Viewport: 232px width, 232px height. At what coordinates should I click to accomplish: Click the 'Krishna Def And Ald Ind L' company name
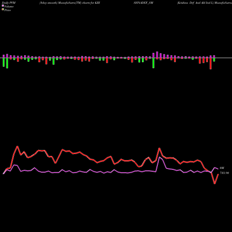(195, 3)
